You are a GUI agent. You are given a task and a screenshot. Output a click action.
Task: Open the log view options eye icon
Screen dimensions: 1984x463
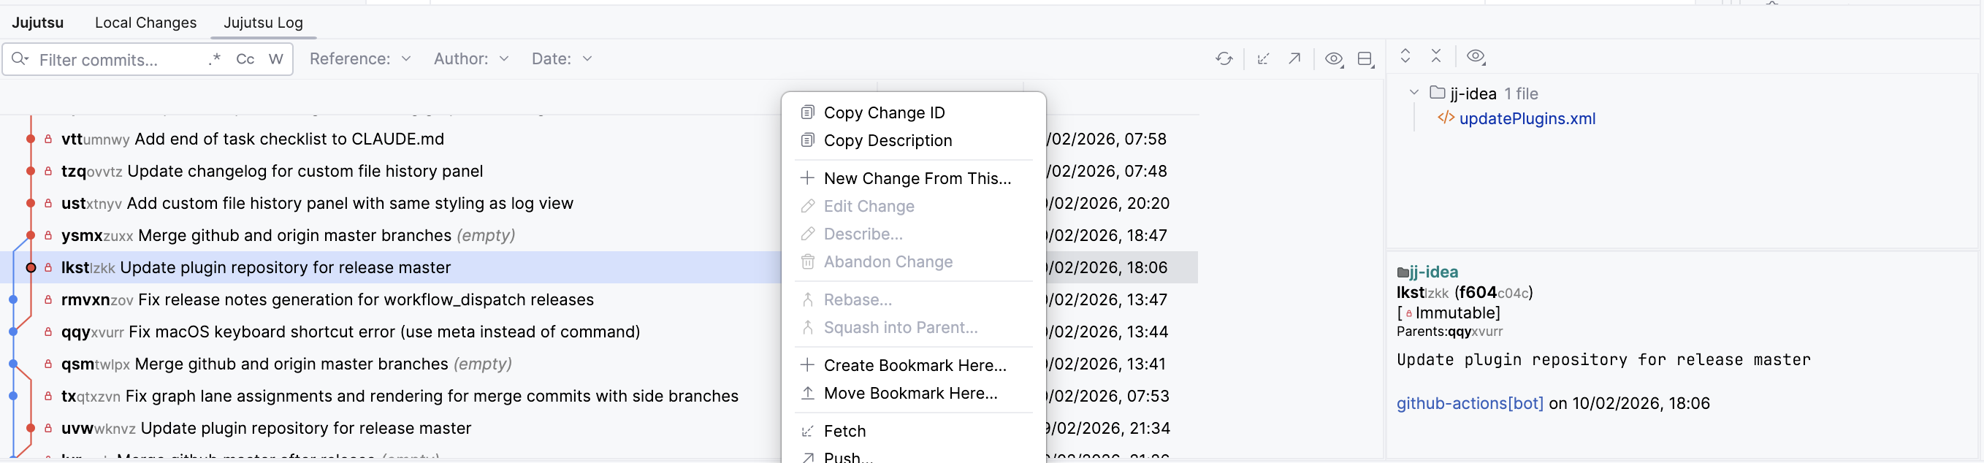pyautogui.click(x=1334, y=58)
